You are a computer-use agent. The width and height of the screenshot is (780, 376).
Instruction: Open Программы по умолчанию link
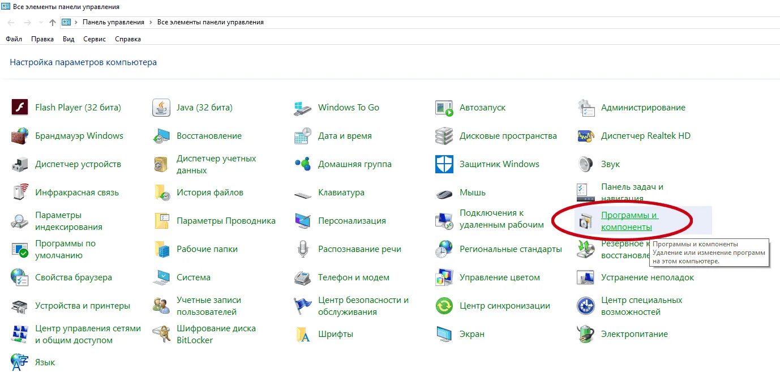click(65, 249)
